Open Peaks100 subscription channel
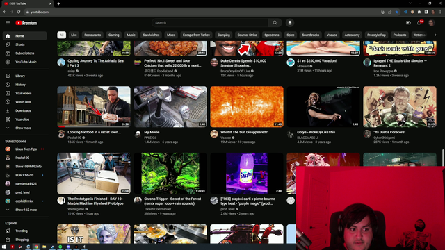This screenshot has height=250, width=445. (25, 158)
